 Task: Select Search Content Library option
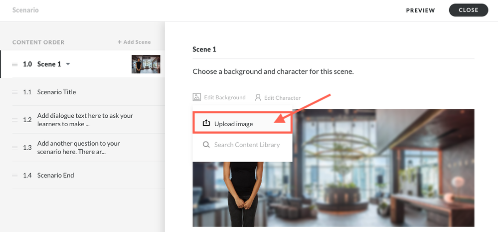[x=247, y=145]
